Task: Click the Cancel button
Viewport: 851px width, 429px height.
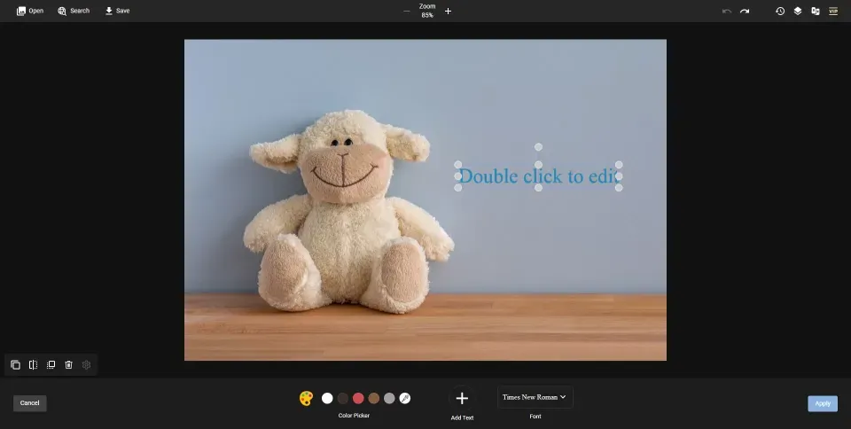Action: 30,403
